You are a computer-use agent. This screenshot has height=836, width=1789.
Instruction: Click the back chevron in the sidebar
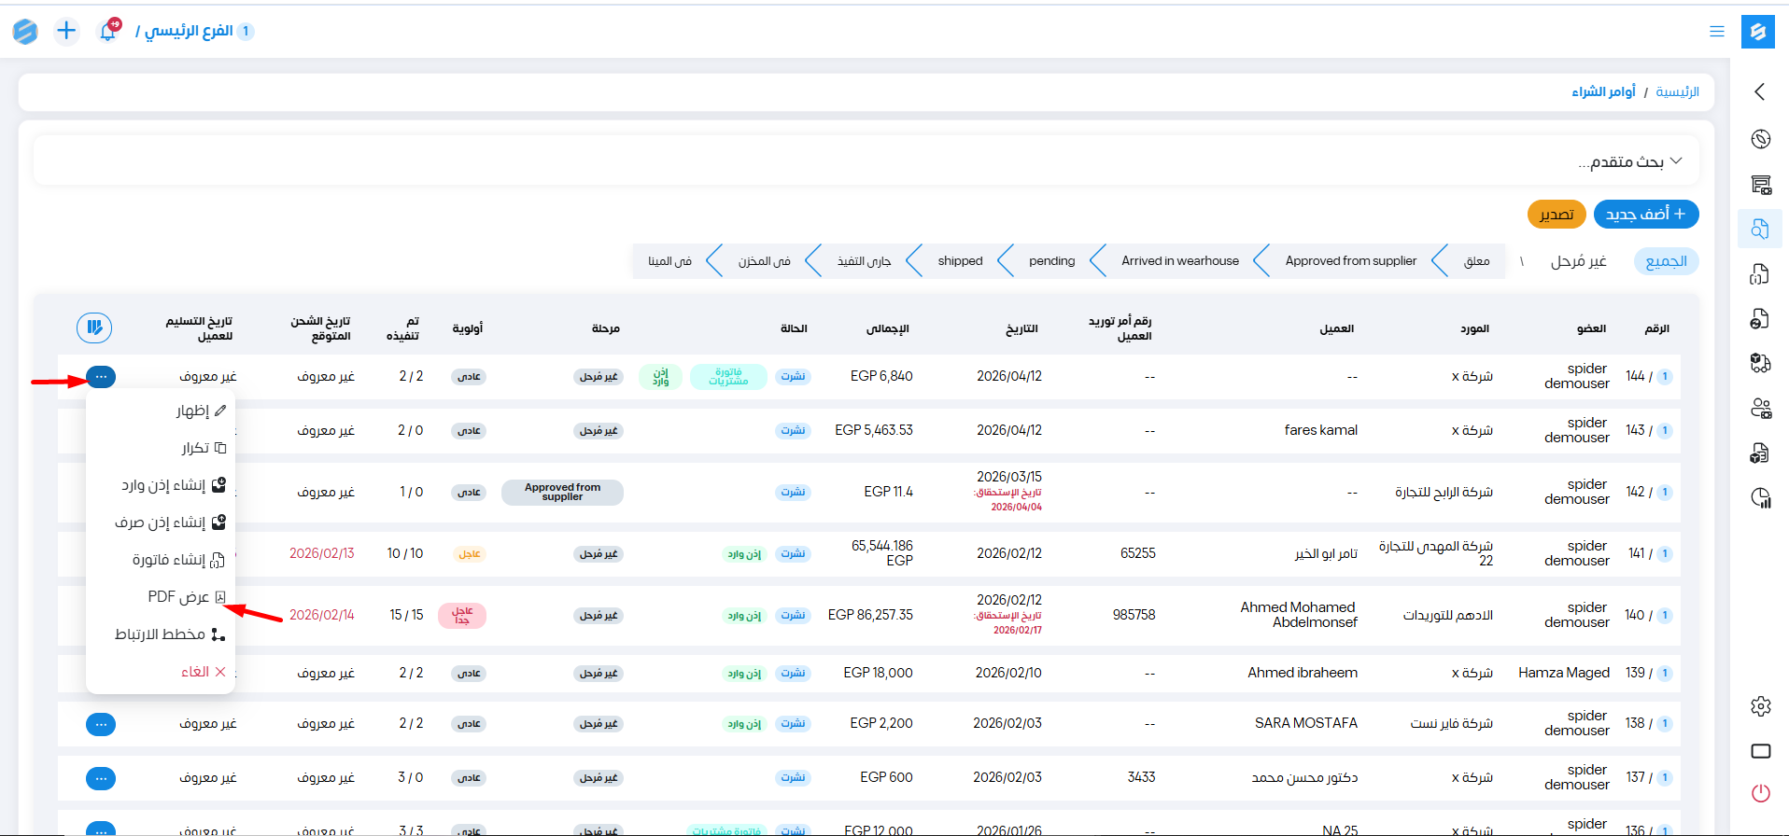tap(1760, 91)
